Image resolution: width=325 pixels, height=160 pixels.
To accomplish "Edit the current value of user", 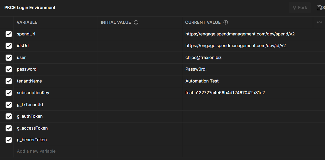I will click(x=203, y=57).
